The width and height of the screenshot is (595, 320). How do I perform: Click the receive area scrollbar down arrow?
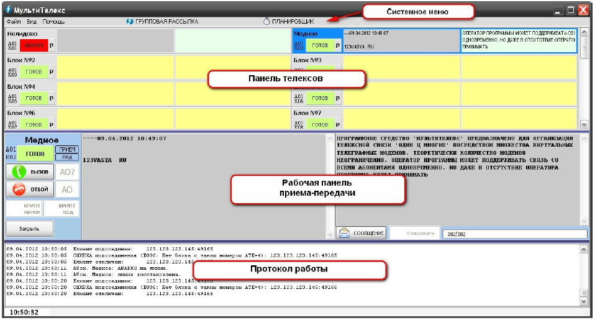pyautogui.click(x=330, y=235)
